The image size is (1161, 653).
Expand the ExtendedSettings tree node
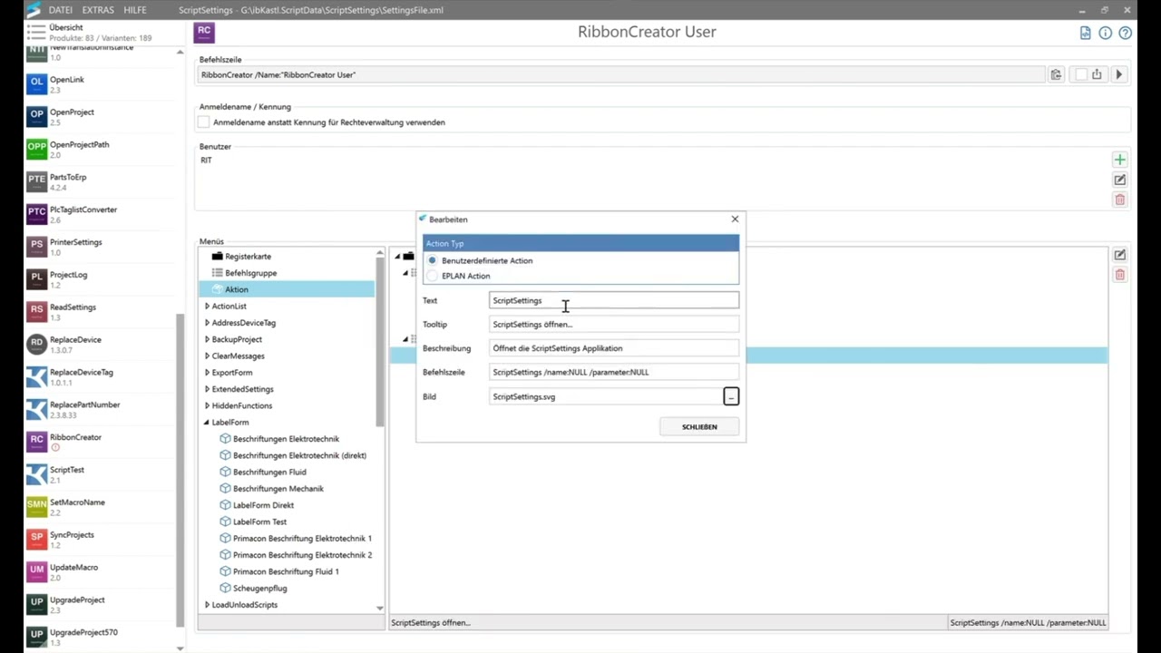click(x=207, y=389)
